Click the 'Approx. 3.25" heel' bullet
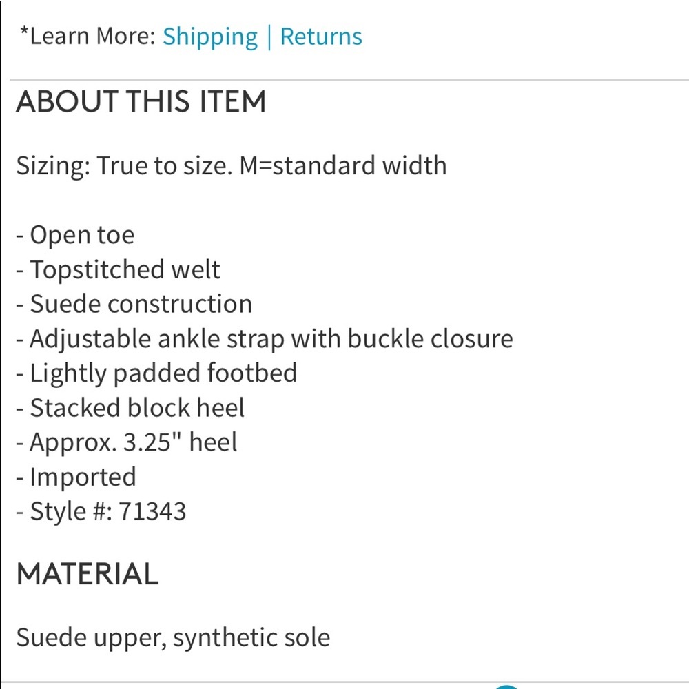Viewport: 689px width, 689px height. (x=127, y=442)
